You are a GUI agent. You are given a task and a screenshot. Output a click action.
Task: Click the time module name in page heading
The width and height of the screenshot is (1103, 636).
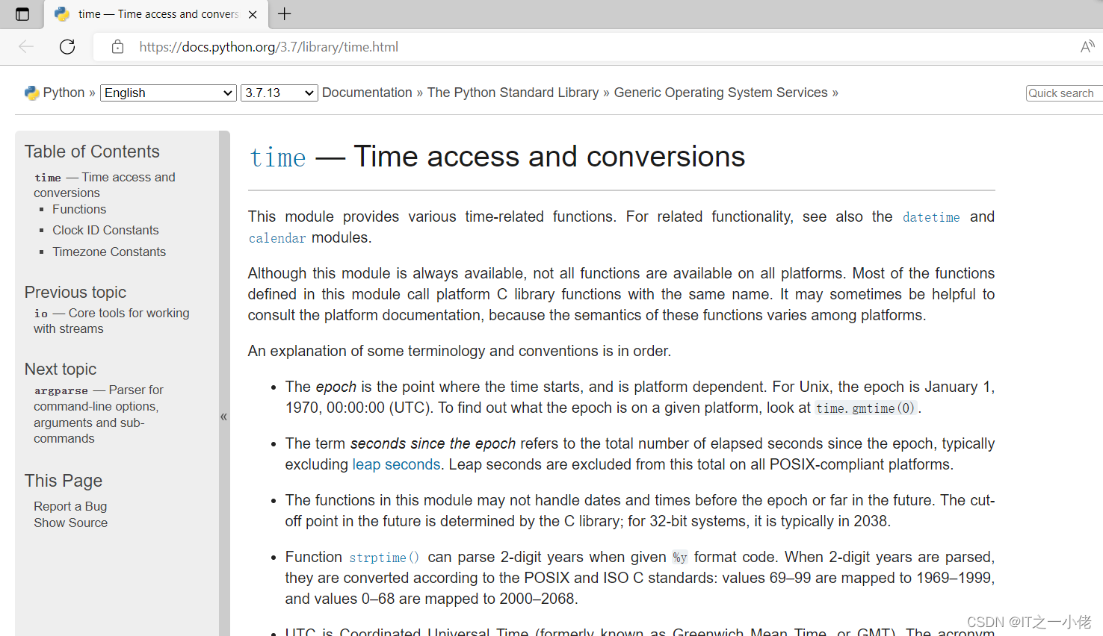[x=277, y=158]
